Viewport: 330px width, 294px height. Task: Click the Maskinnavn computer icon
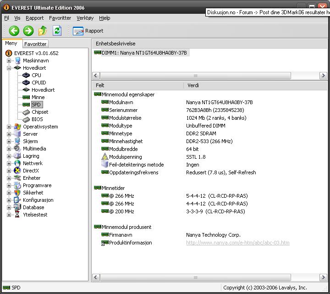(x=17, y=61)
